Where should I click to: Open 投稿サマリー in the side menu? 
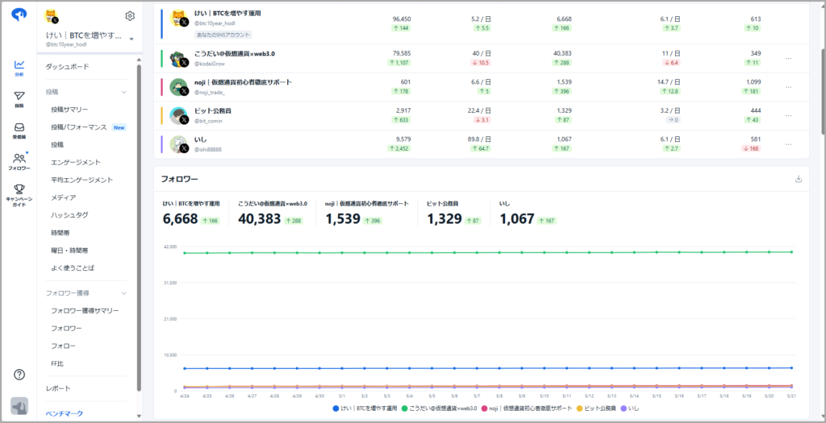click(x=69, y=110)
